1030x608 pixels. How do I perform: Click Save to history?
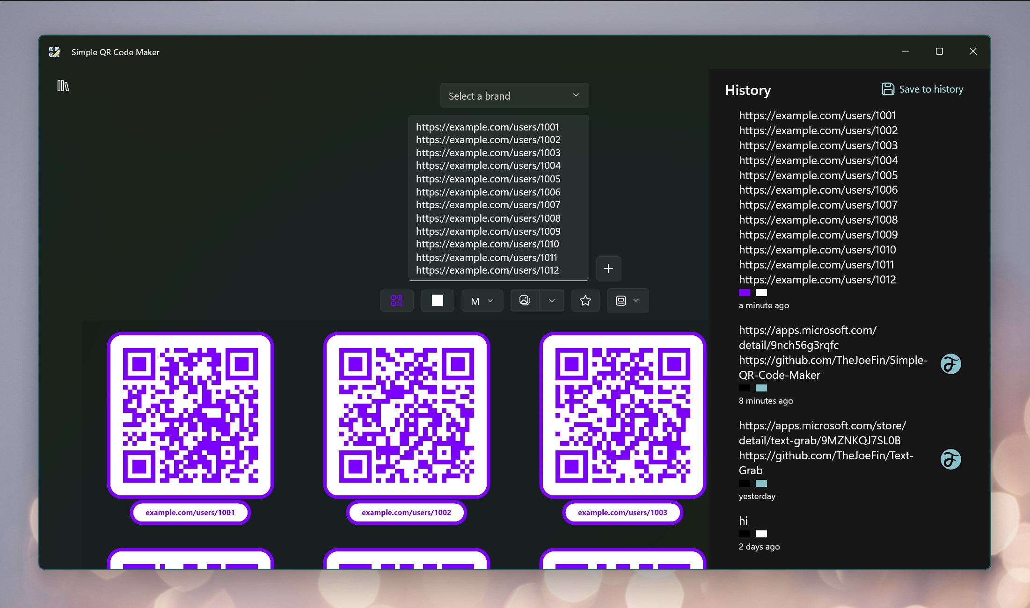coord(922,89)
